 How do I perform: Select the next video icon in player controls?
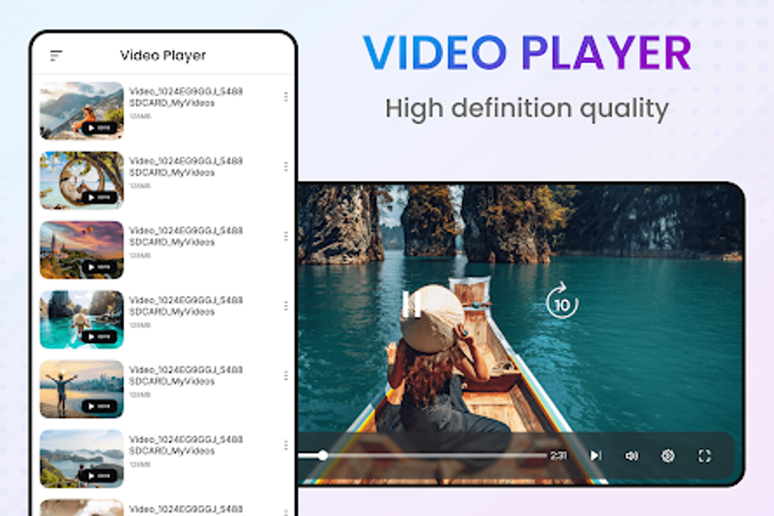594,455
